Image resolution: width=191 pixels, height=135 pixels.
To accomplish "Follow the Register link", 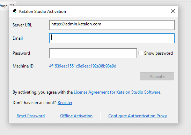I will click(65, 103).
